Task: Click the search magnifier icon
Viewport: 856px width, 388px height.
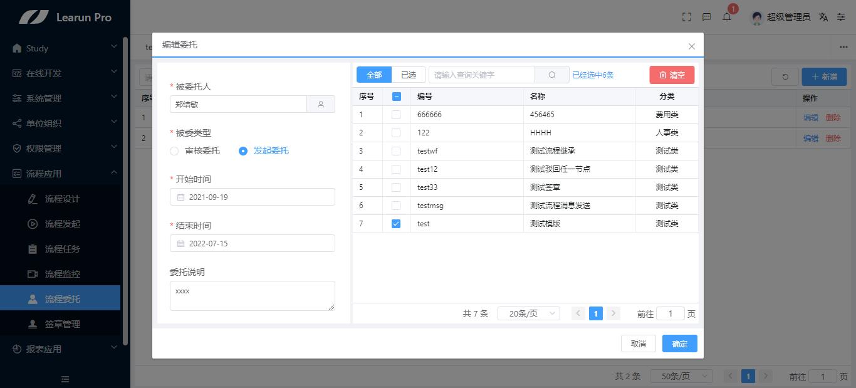Action: (x=551, y=74)
